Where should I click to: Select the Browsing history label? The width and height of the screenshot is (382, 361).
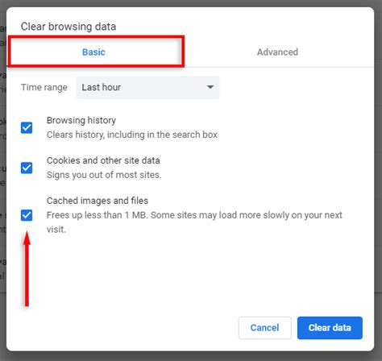pyautogui.click(x=81, y=120)
